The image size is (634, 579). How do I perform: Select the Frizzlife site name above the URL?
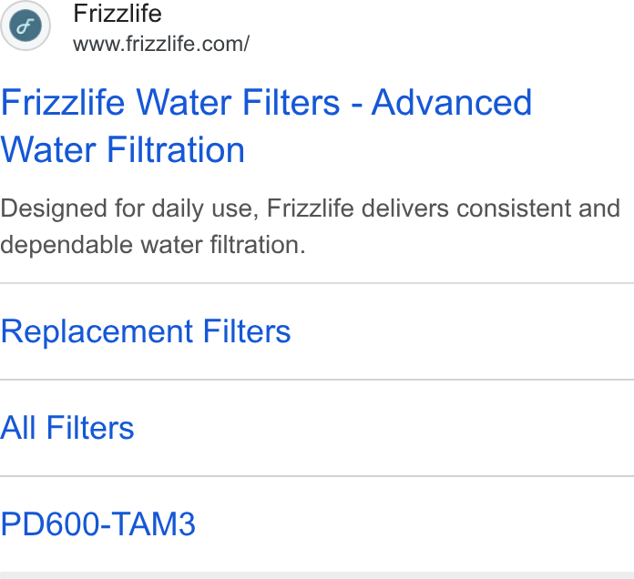pyautogui.click(x=118, y=14)
